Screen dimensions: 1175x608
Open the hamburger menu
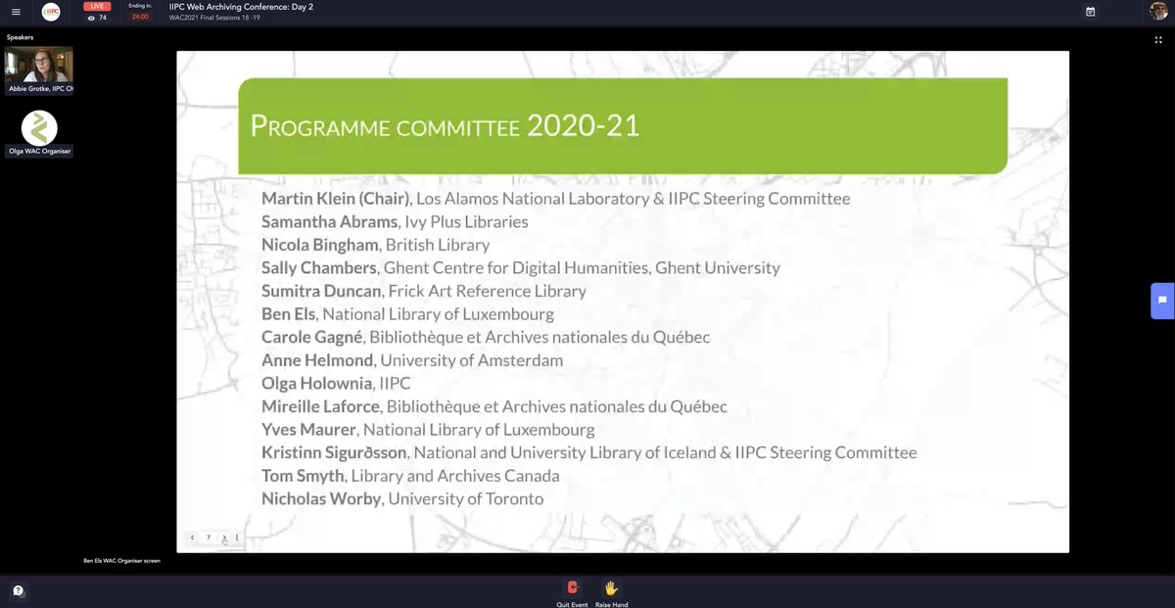pyautogui.click(x=16, y=12)
